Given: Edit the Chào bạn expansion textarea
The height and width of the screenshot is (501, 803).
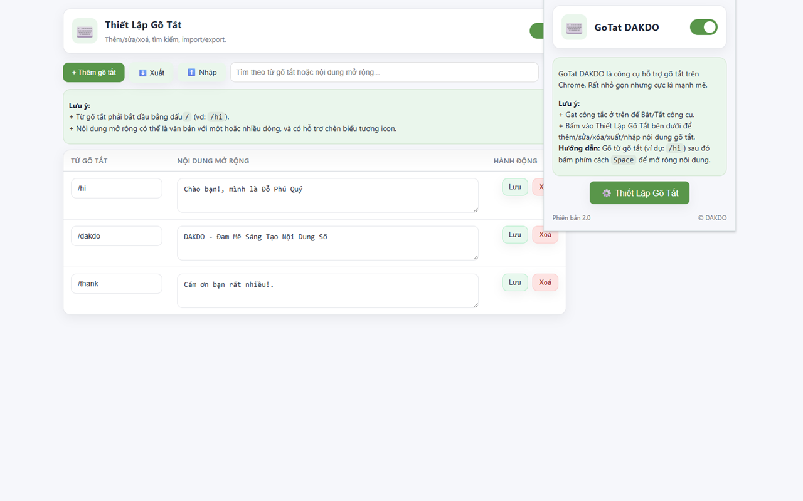Looking at the screenshot, I should click(x=327, y=195).
